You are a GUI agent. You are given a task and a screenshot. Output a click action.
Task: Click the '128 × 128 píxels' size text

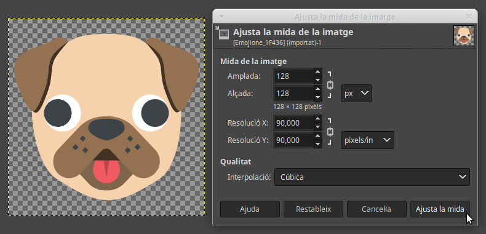(x=297, y=107)
